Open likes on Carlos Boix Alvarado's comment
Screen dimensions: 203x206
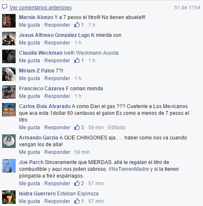(79, 127)
